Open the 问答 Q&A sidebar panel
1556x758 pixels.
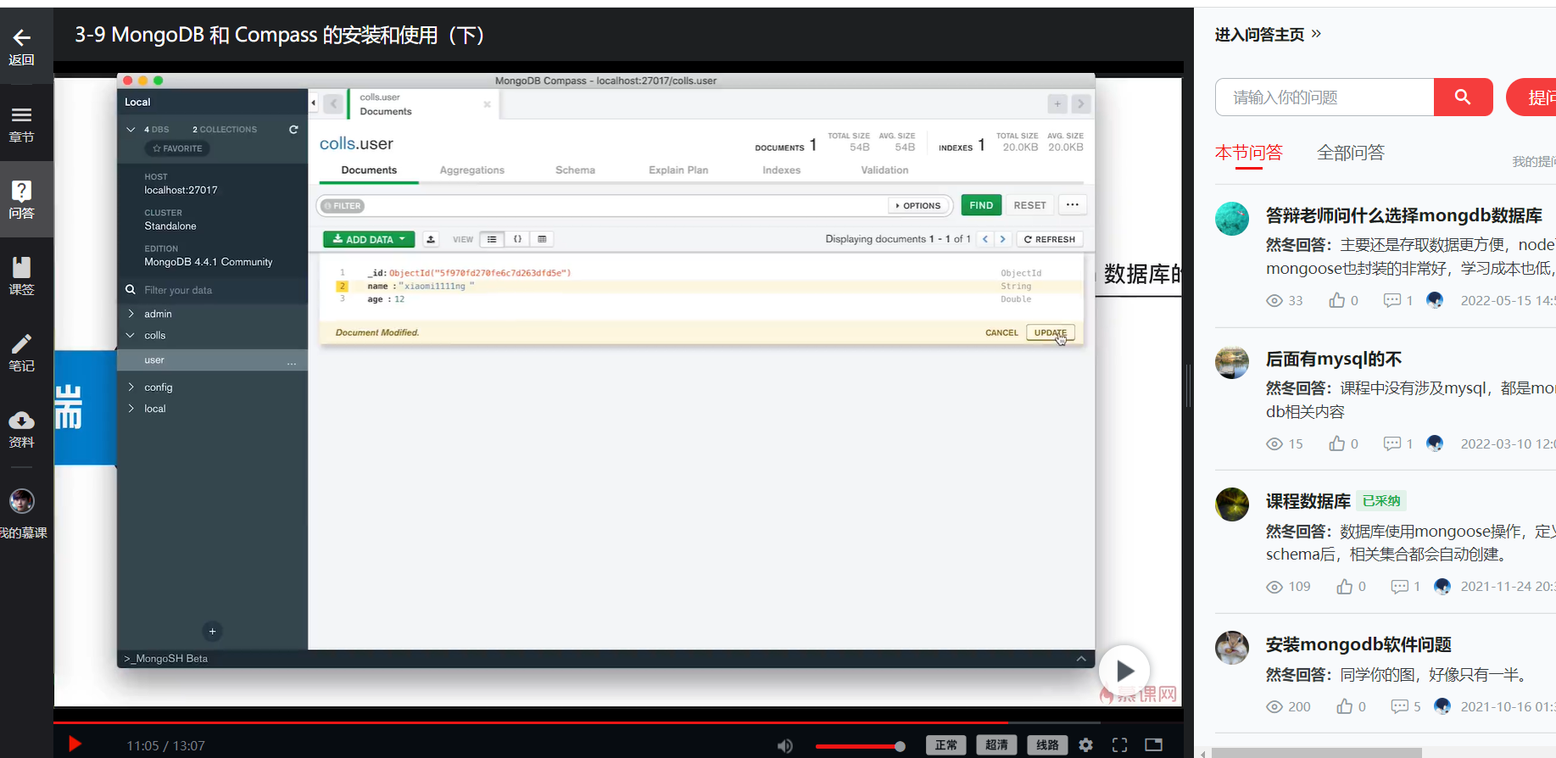click(21, 199)
